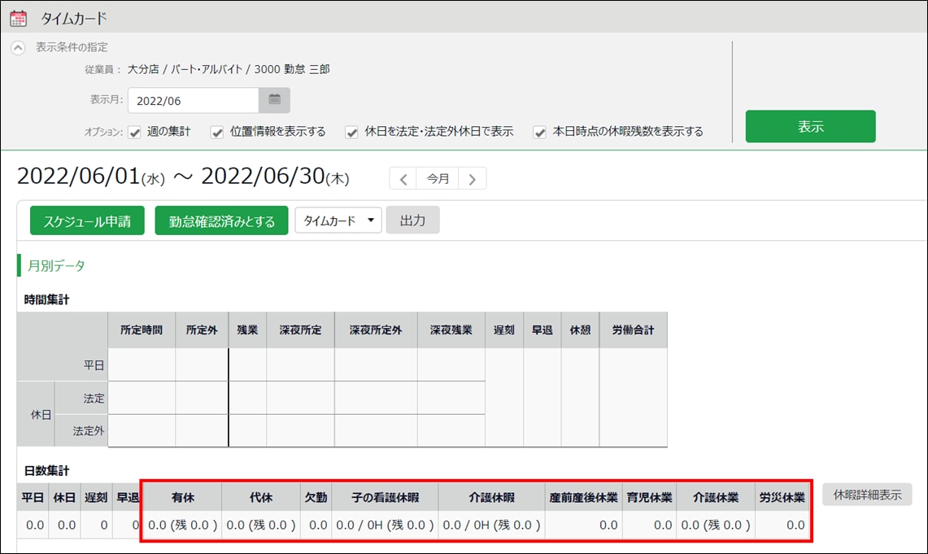Open the タイムカード output type dropdown
The width and height of the screenshot is (928, 554).
pos(338,220)
